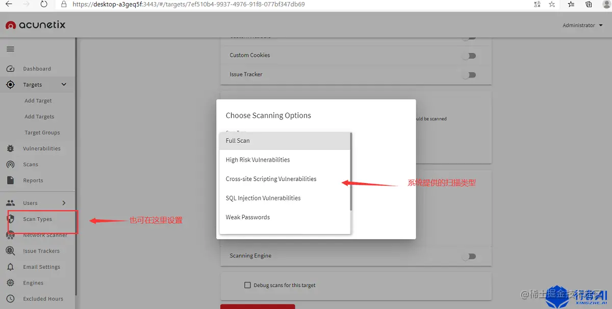612x309 pixels.
Task: Open Add Targets in sidebar
Action: [39, 117]
